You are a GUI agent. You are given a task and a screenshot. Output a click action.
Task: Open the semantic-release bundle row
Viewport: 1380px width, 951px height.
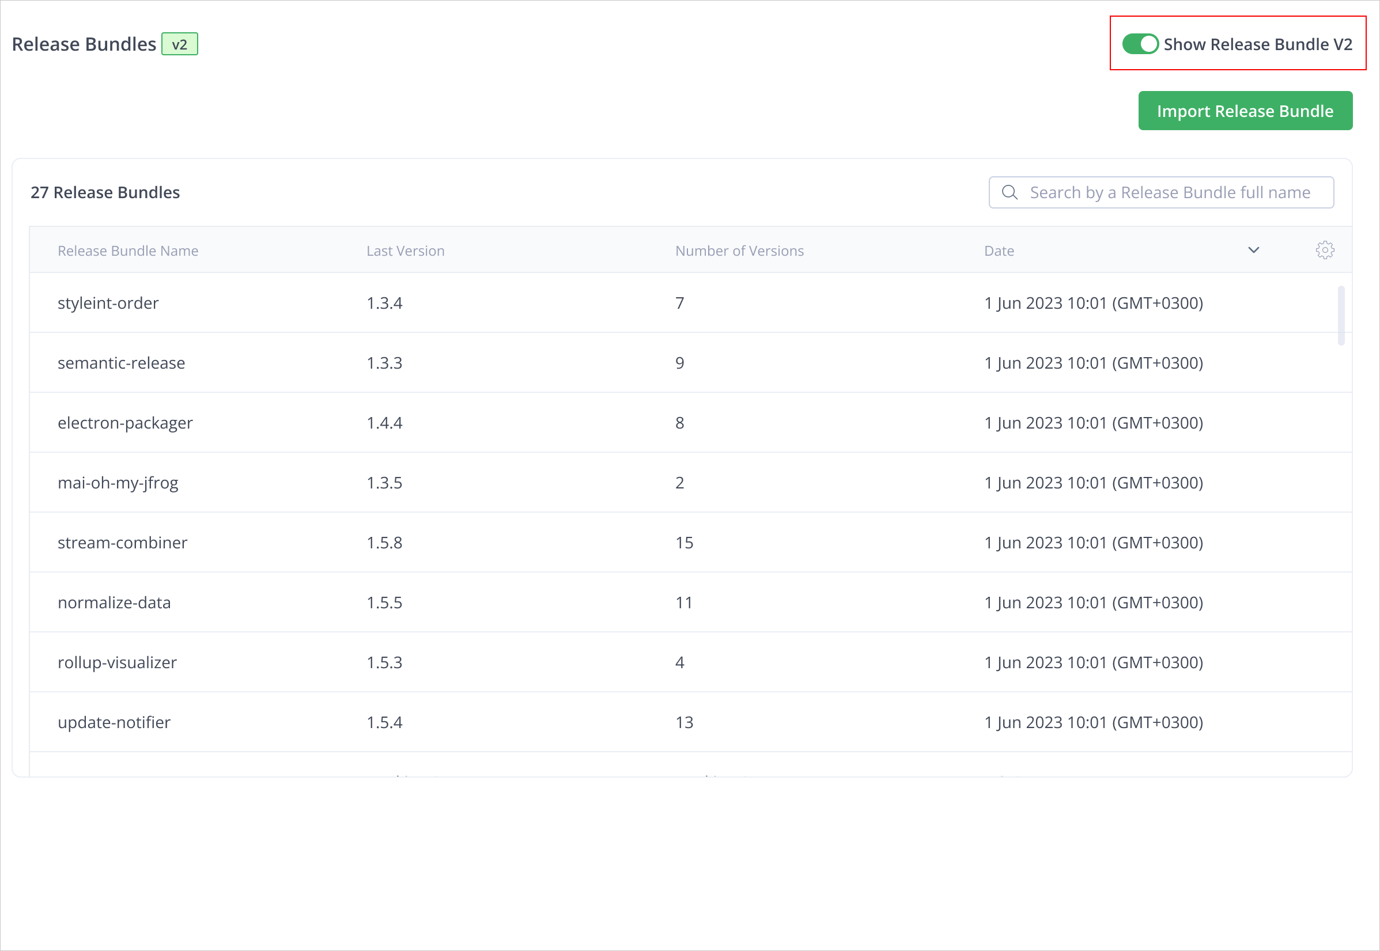pos(121,363)
